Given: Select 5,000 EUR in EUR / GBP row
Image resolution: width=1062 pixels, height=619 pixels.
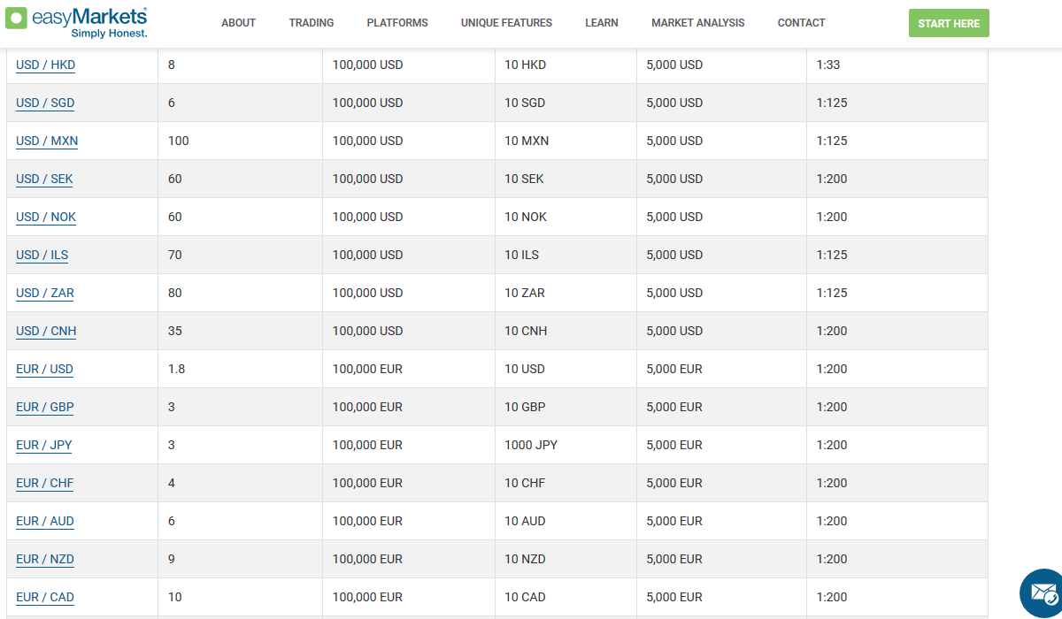Looking at the screenshot, I should click(674, 407).
